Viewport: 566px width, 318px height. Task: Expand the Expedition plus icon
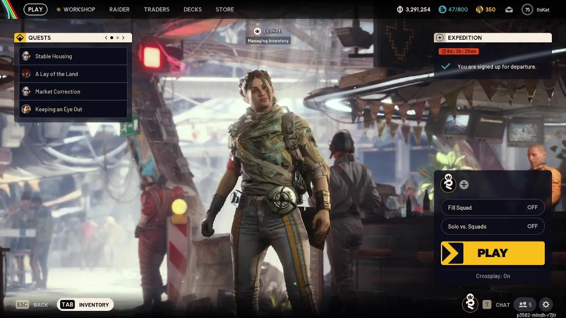pyautogui.click(x=440, y=38)
